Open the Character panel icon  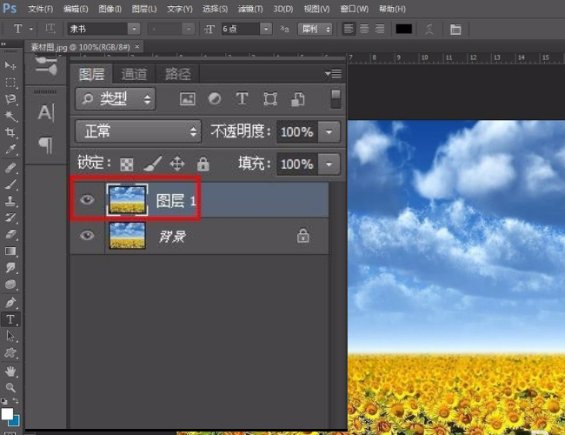click(x=46, y=113)
